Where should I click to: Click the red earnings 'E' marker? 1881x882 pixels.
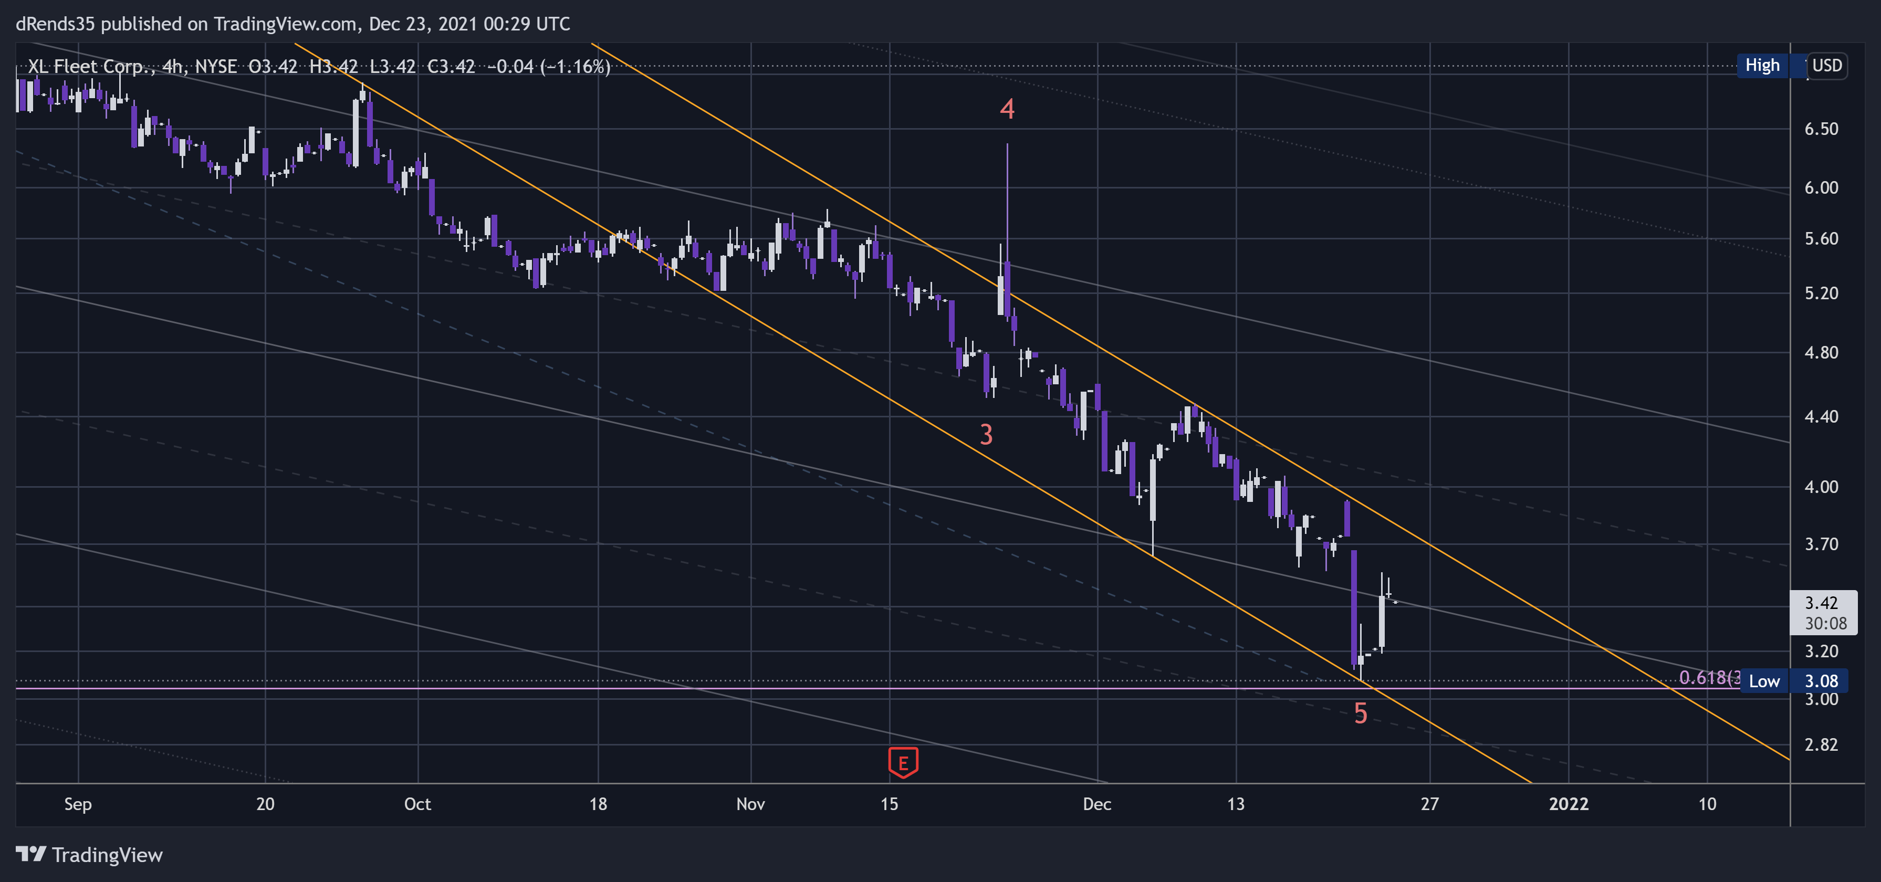click(x=903, y=763)
